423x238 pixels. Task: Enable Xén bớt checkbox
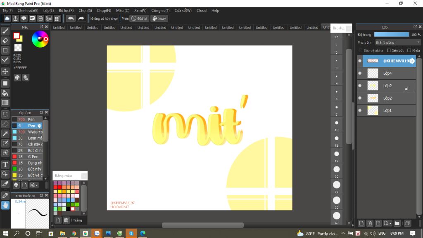(389, 50)
